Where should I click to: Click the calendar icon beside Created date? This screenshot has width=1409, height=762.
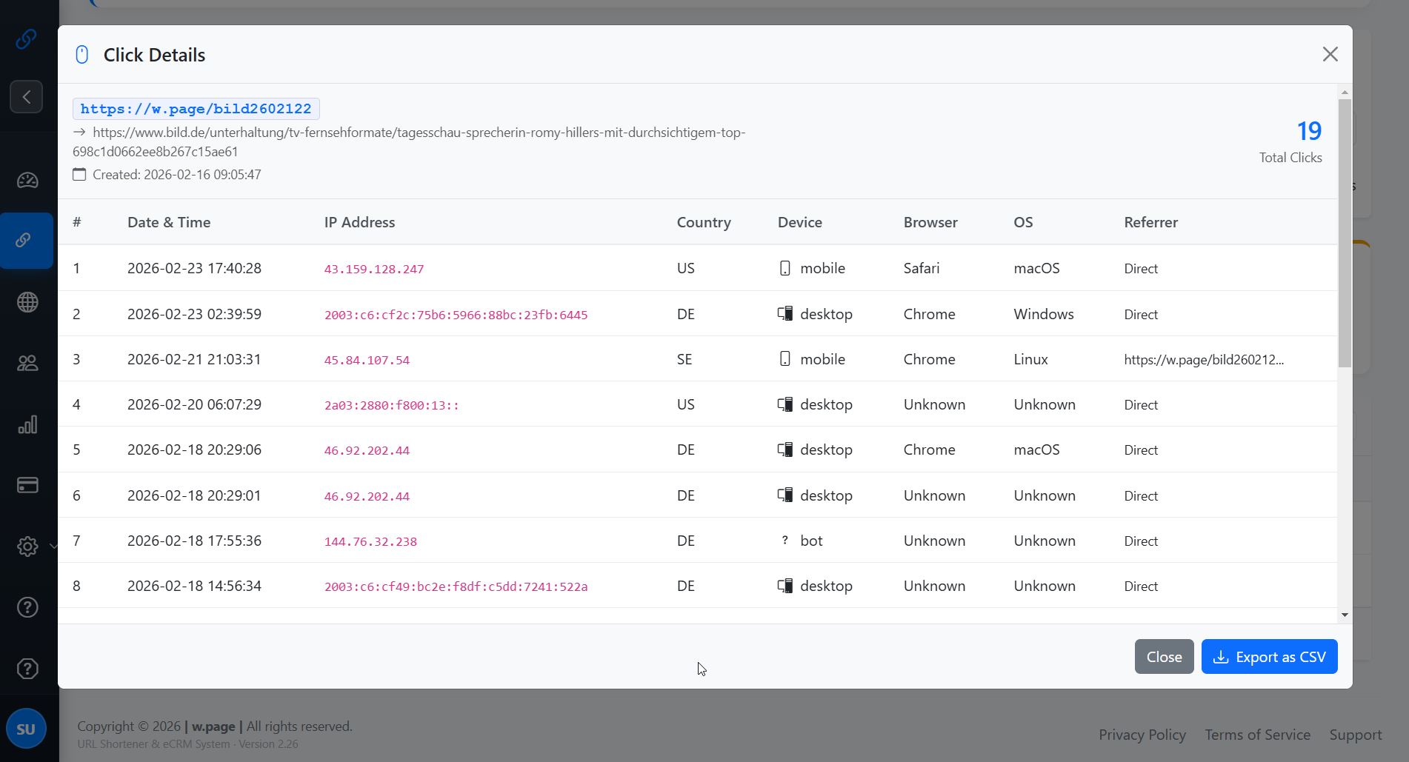pyautogui.click(x=79, y=174)
